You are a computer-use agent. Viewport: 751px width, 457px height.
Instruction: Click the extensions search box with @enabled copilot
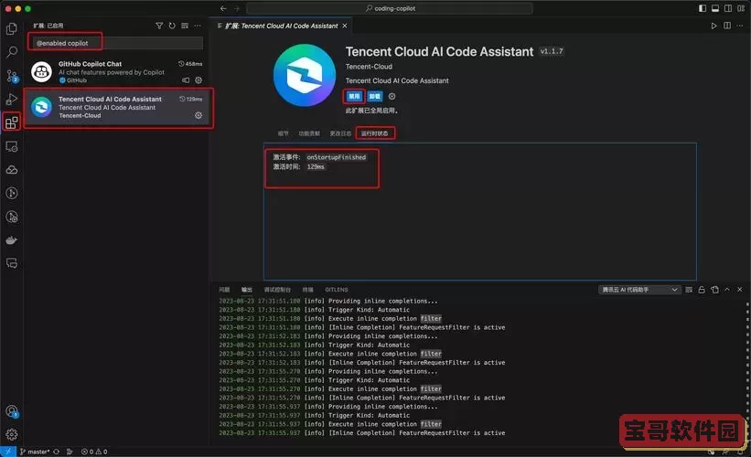pos(117,43)
